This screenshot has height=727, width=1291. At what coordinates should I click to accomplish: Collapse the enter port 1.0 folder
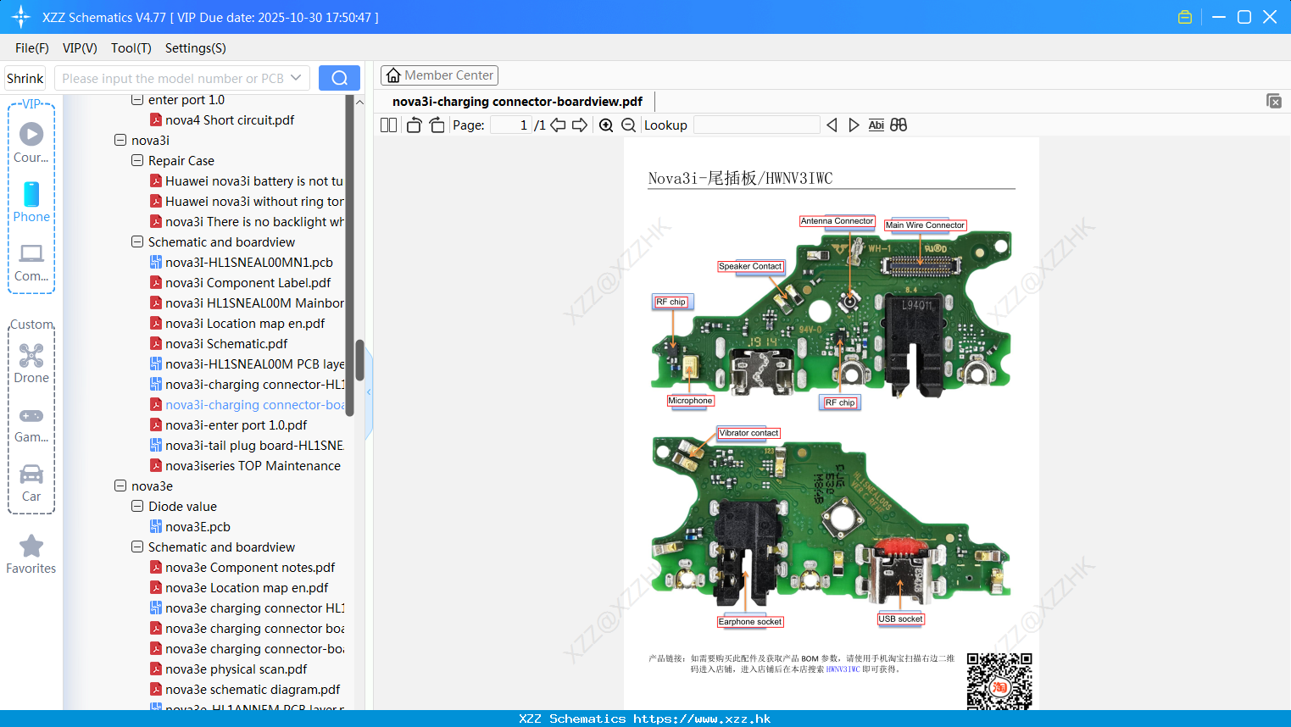click(x=137, y=100)
